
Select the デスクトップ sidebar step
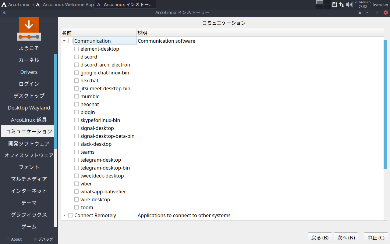coord(29,96)
